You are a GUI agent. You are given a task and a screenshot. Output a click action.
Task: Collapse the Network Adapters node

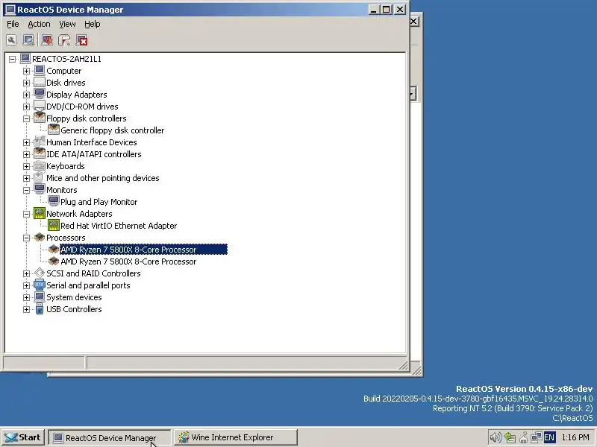coord(26,214)
